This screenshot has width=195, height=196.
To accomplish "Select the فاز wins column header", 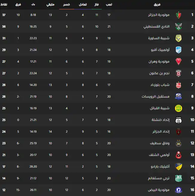I will (x=97, y=5).
